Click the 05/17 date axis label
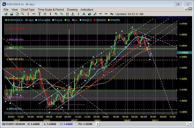This screenshot has width=194, height=128. pyautogui.click(x=17, y=120)
